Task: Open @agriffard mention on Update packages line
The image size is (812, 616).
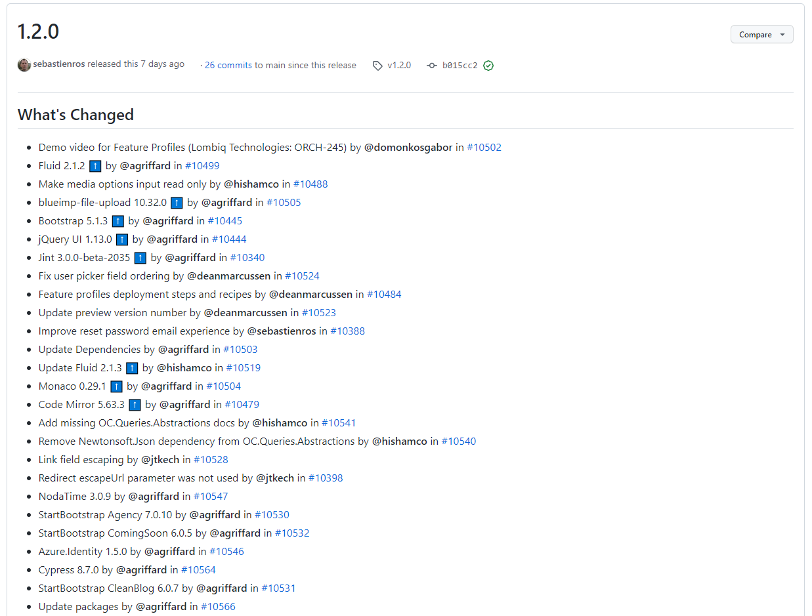Action: coord(161,607)
